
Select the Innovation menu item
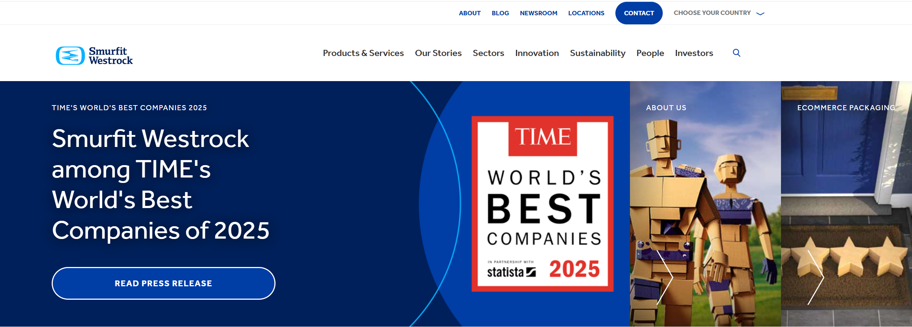[x=537, y=53]
